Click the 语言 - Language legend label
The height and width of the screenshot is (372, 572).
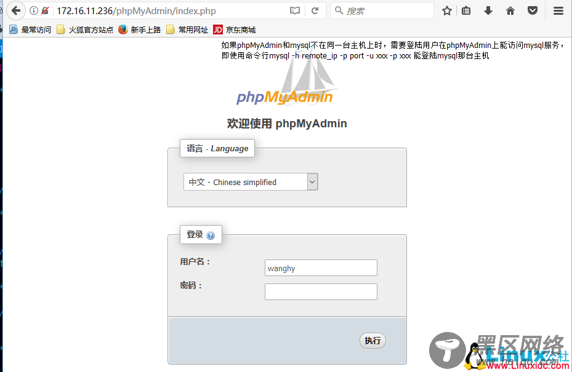pos(217,148)
